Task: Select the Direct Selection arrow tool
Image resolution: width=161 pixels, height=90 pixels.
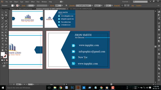Action: (6, 12)
